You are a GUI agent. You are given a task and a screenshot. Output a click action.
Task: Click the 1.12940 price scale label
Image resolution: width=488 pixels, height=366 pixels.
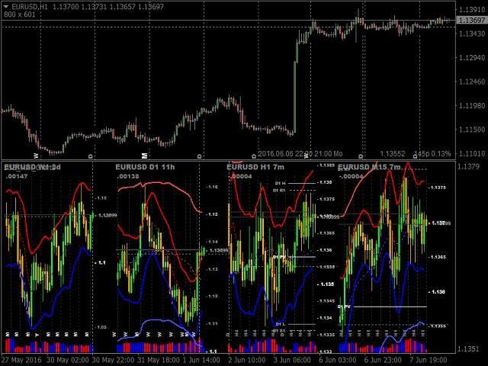[x=470, y=57]
